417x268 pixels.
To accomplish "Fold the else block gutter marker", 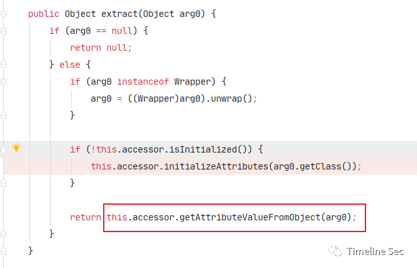I will tap(3, 65).
